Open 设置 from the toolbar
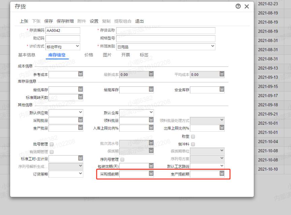The height and width of the screenshot is (215, 291). pos(94,21)
